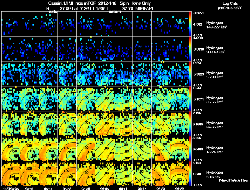Viewport: 250px width, 190px height.
Task: Click the Hydrogen 13-24 keV label
Action: [215, 150]
